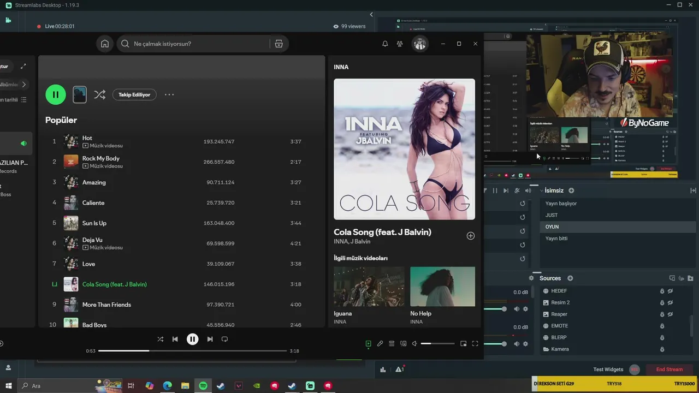Click the End Stream button
Image resolution: width=699 pixels, height=393 pixels.
[x=669, y=370]
